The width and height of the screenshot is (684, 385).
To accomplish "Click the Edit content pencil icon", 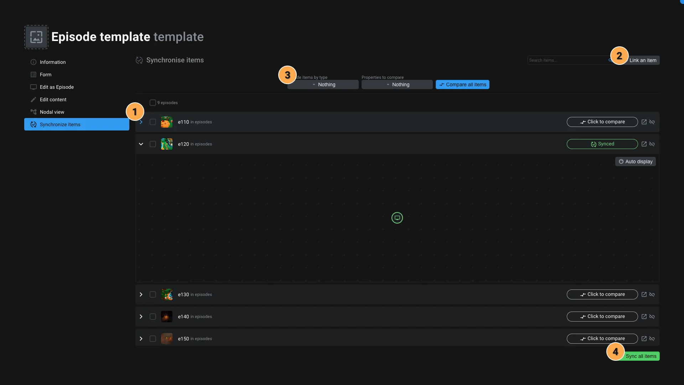I will pos(33,99).
